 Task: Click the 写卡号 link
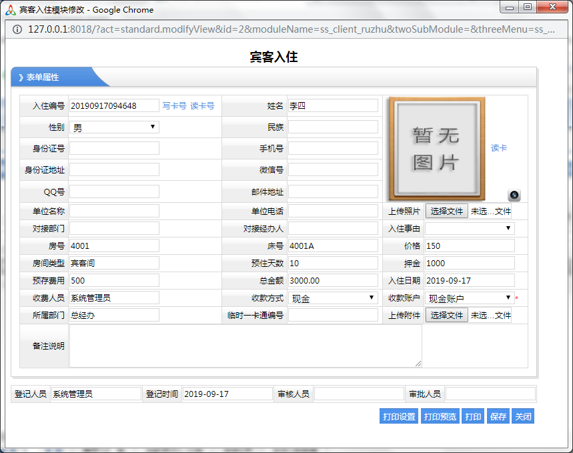[x=174, y=106]
